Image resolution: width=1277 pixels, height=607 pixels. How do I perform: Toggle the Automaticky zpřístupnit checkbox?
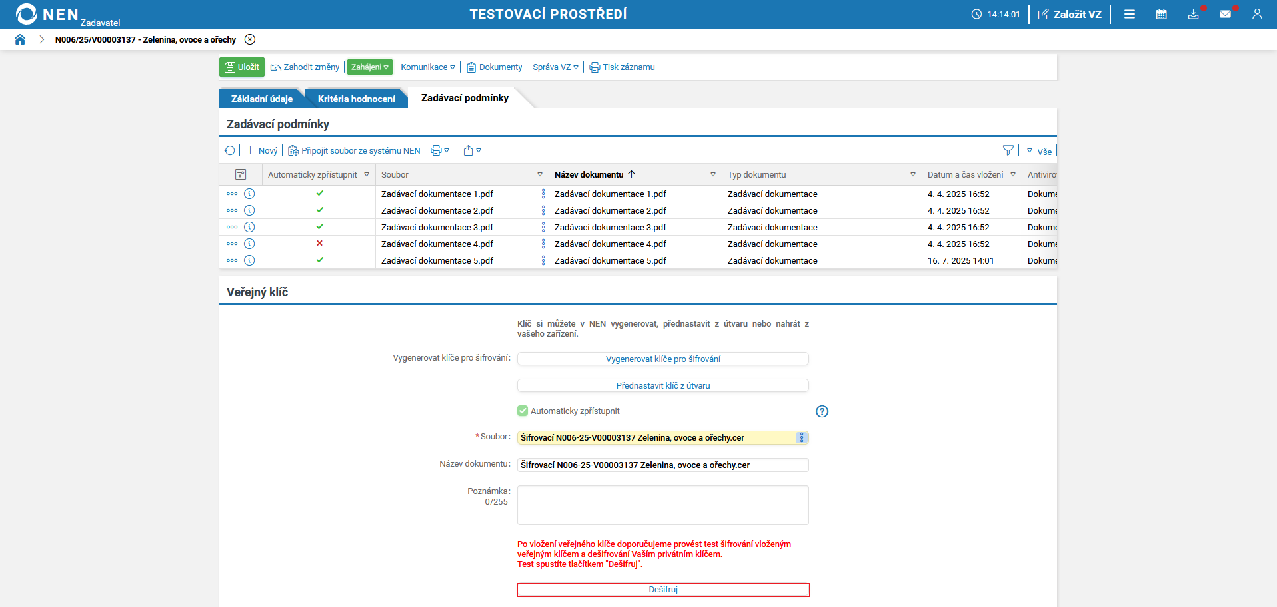(x=523, y=411)
